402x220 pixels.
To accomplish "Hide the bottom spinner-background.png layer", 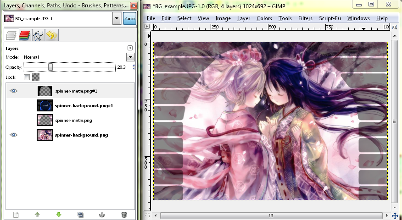I will 14,135.
